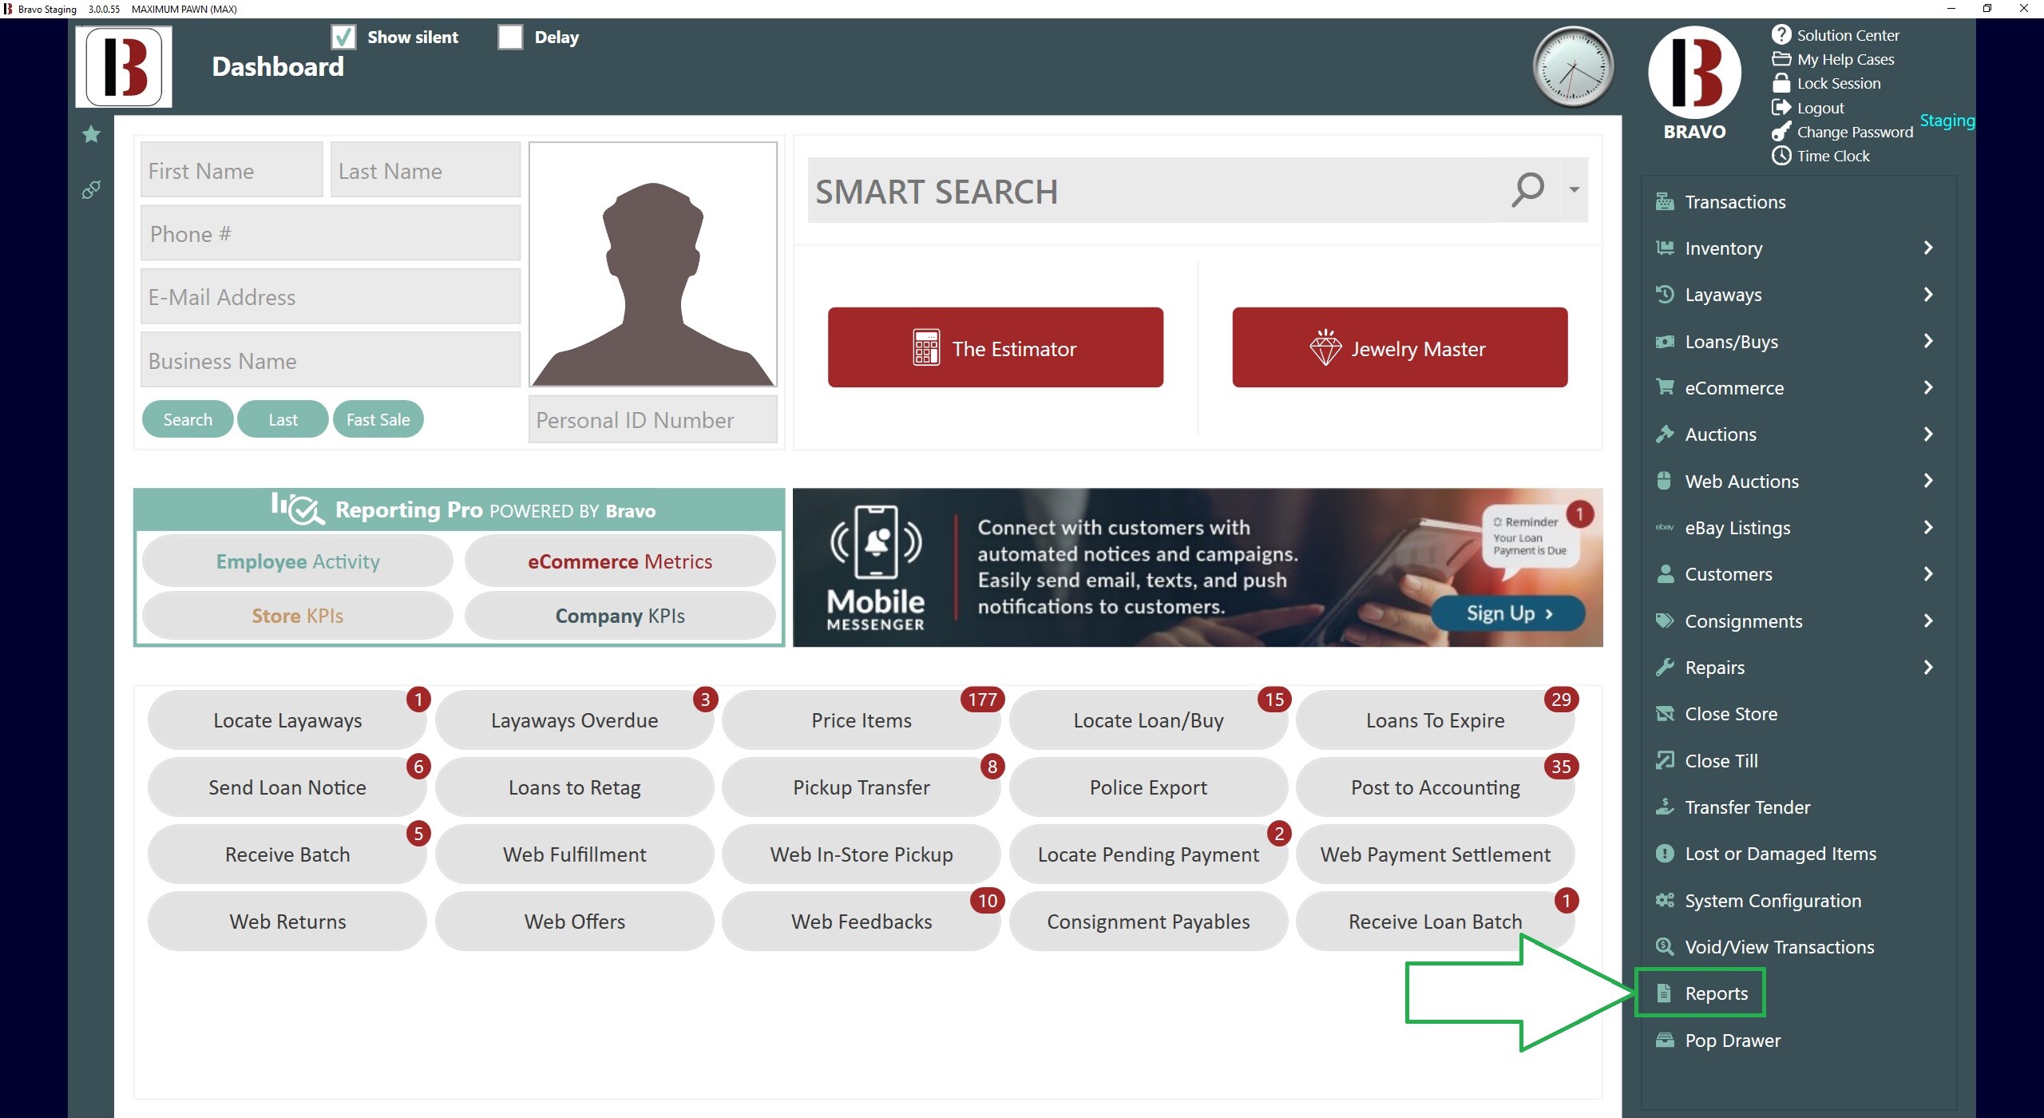Expand the Layaways menu chevron
The height and width of the screenshot is (1118, 2044).
1928,294
